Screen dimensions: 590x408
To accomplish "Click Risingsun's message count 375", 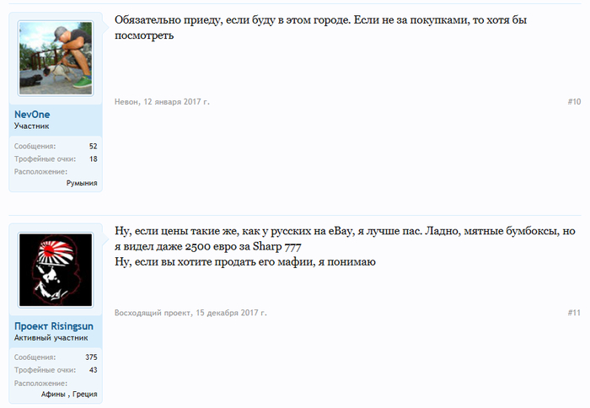I will coord(91,357).
